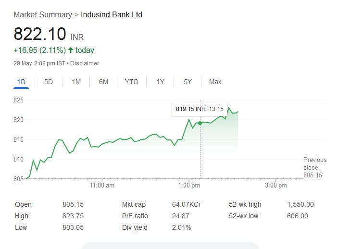
Task: Click the Mkt cap value 64.07KCr
Action: [x=187, y=204]
